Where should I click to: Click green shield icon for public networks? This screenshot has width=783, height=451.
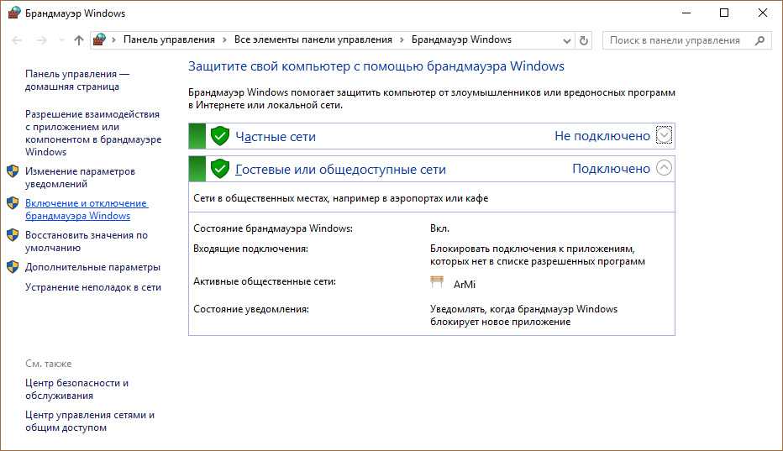click(x=220, y=169)
